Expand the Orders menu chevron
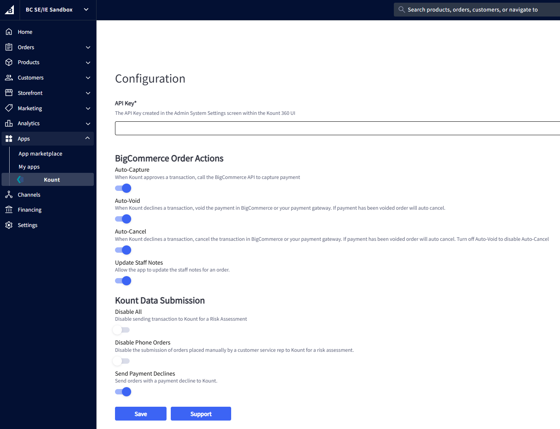 tap(88, 47)
